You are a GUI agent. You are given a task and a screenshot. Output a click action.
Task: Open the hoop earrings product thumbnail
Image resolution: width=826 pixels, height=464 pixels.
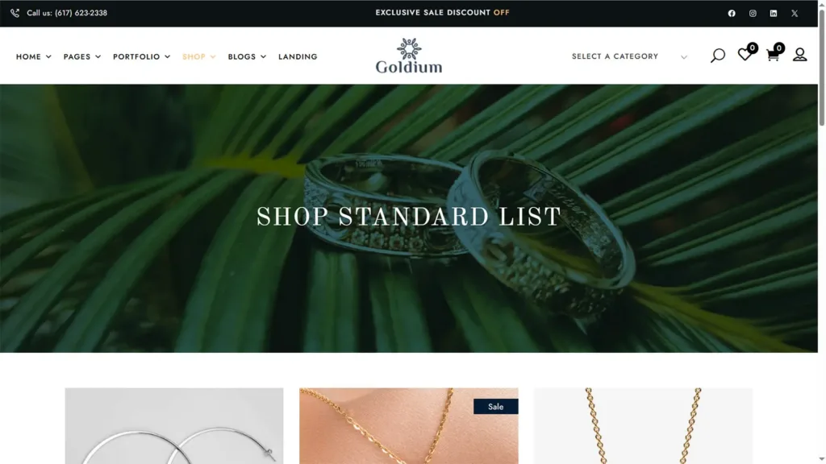(x=174, y=426)
